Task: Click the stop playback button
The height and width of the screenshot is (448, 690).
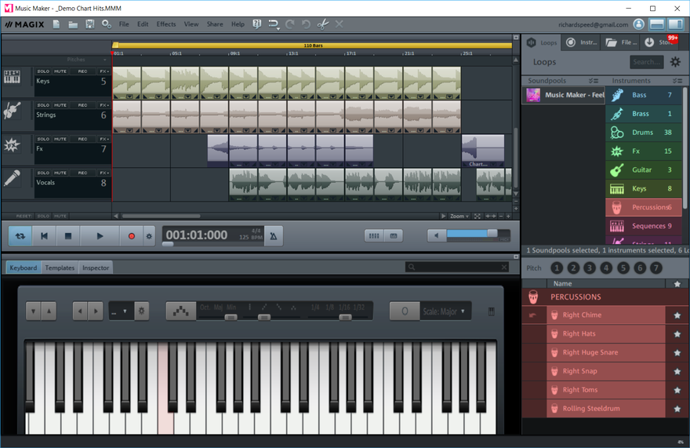Action: tap(67, 236)
